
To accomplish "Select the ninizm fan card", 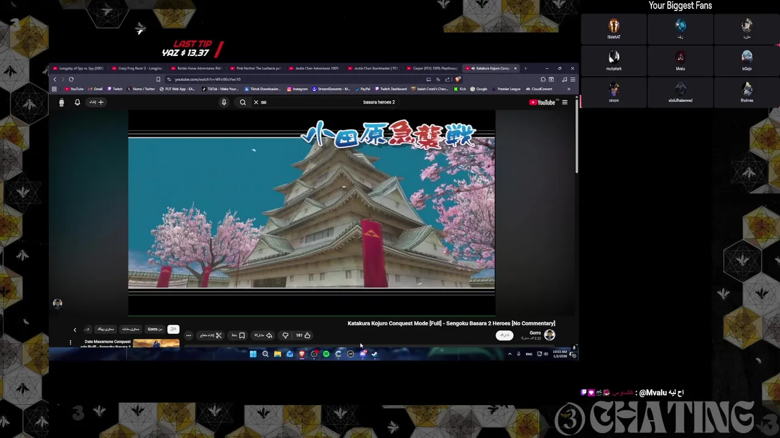I will point(614,92).
